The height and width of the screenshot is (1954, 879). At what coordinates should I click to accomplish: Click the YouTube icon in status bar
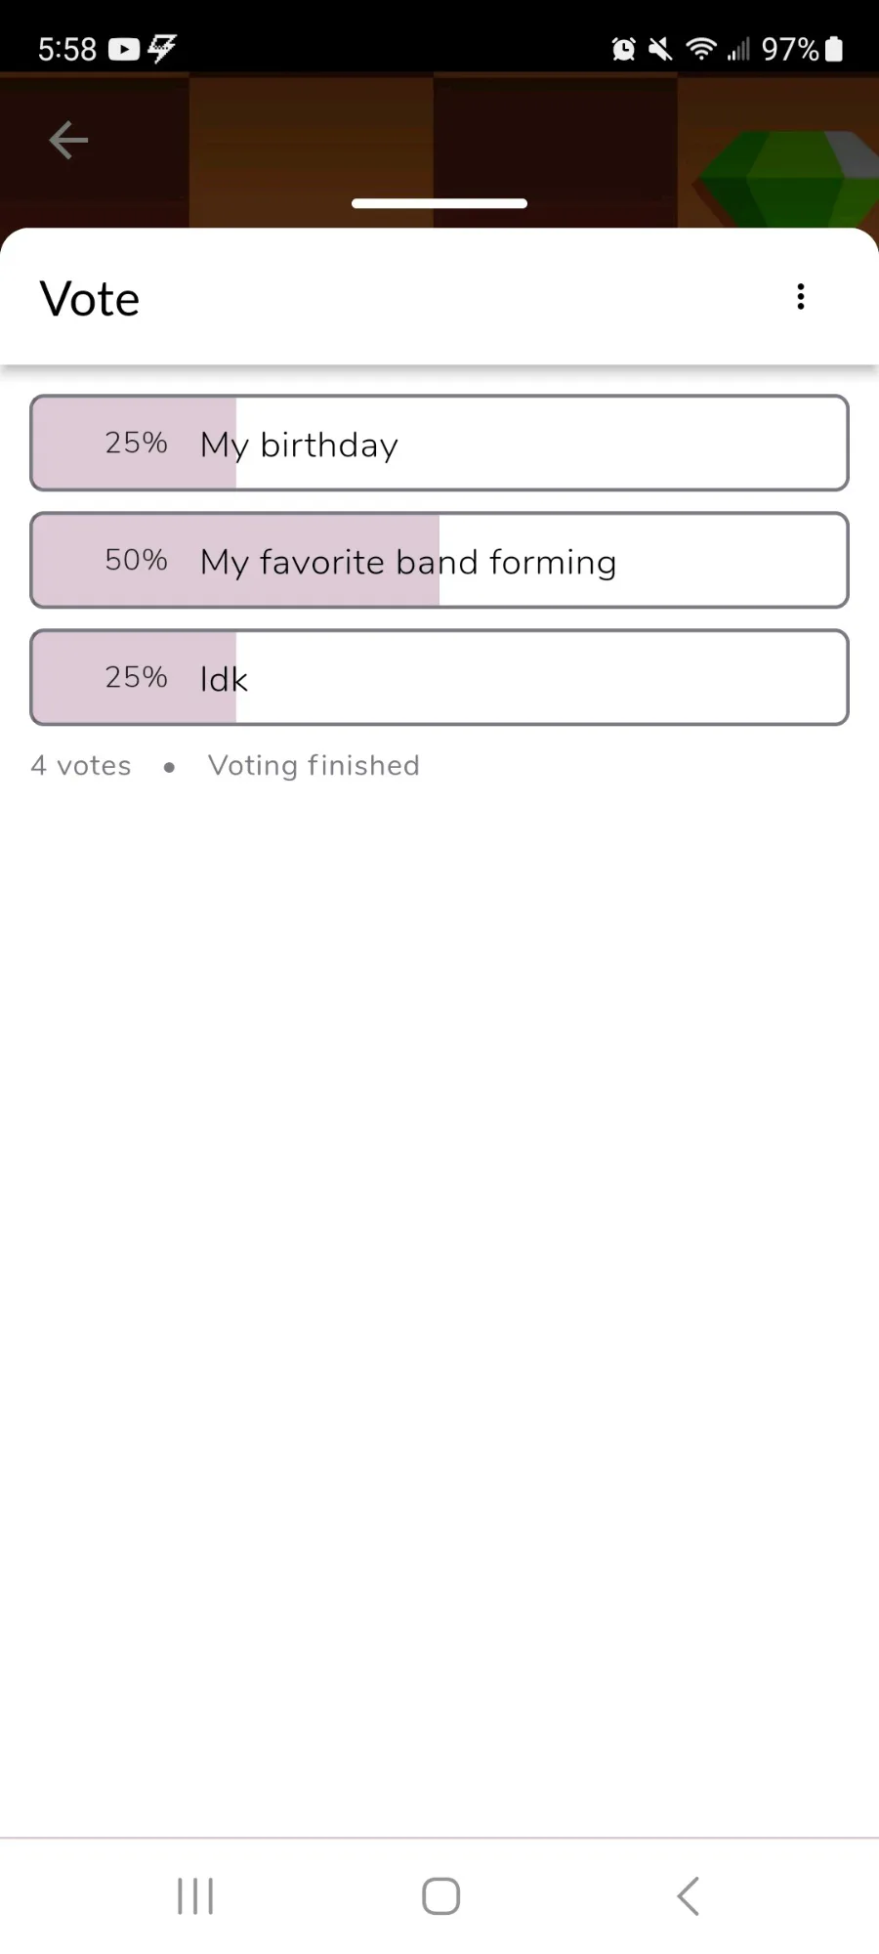click(x=124, y=49)
